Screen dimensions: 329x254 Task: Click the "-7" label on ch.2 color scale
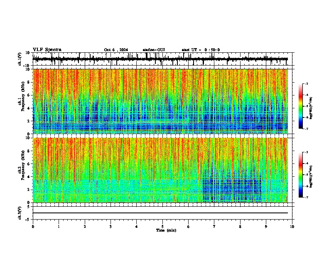tap(306, 197)
